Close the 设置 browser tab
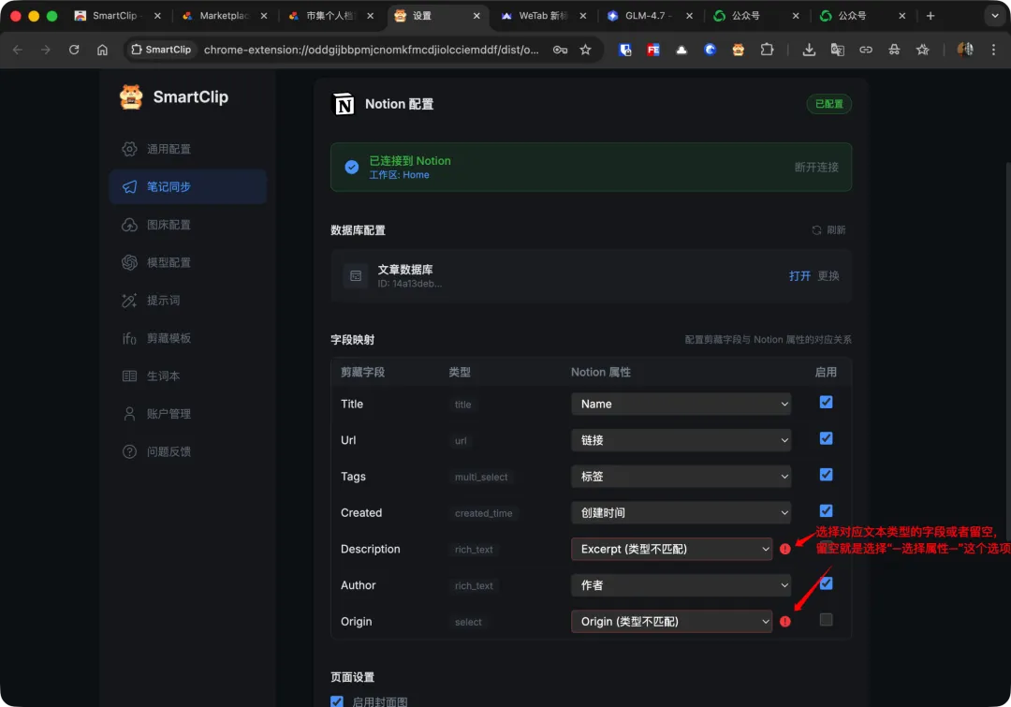 (476, 16)
